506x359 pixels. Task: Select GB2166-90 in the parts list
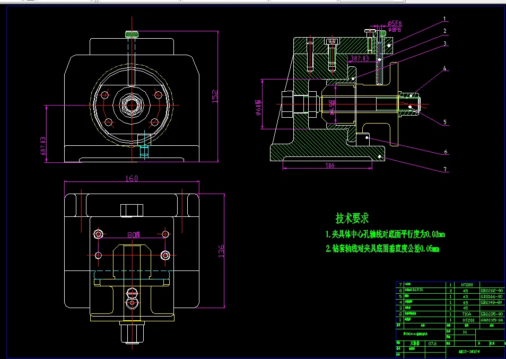click(492, 296)
